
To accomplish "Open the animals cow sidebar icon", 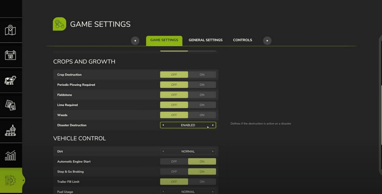I will click(10, 80).
